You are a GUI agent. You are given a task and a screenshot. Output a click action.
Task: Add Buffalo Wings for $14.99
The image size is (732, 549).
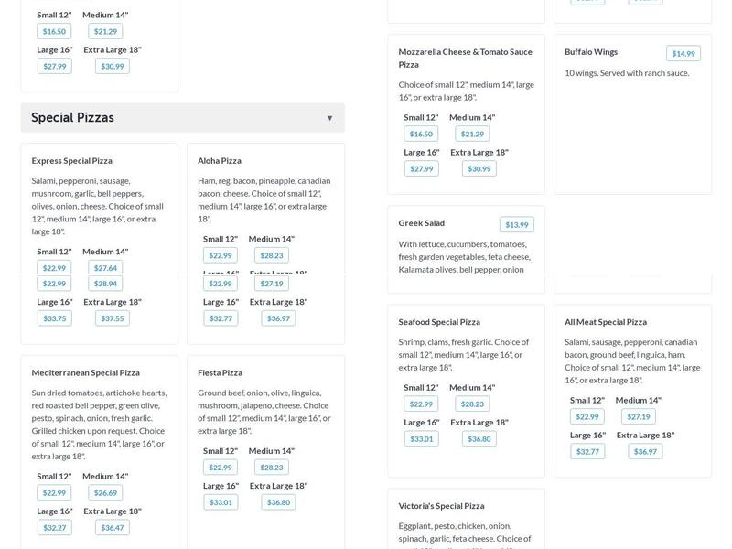[x=683, y=53]
